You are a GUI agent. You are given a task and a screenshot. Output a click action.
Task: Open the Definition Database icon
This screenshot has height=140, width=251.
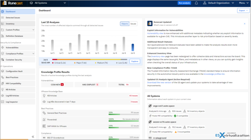point(3,36)
